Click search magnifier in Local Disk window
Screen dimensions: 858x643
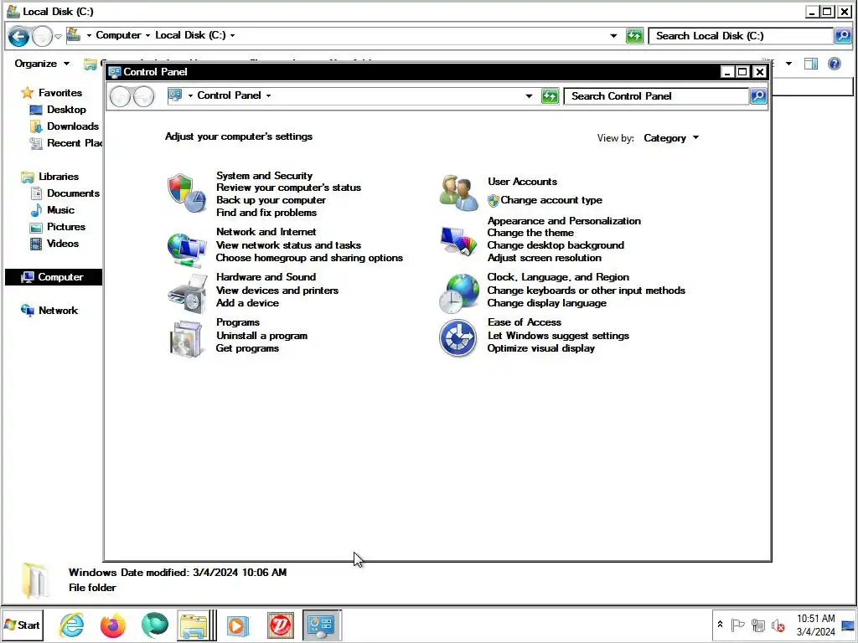843,36
